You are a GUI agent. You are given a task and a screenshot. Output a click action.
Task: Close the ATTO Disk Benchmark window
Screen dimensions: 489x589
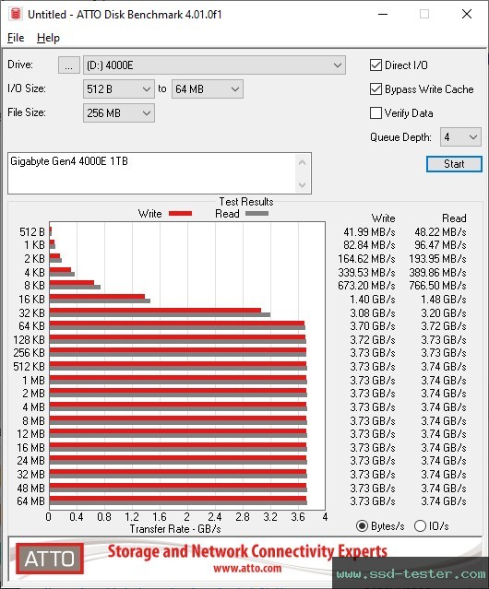[467, 14]
